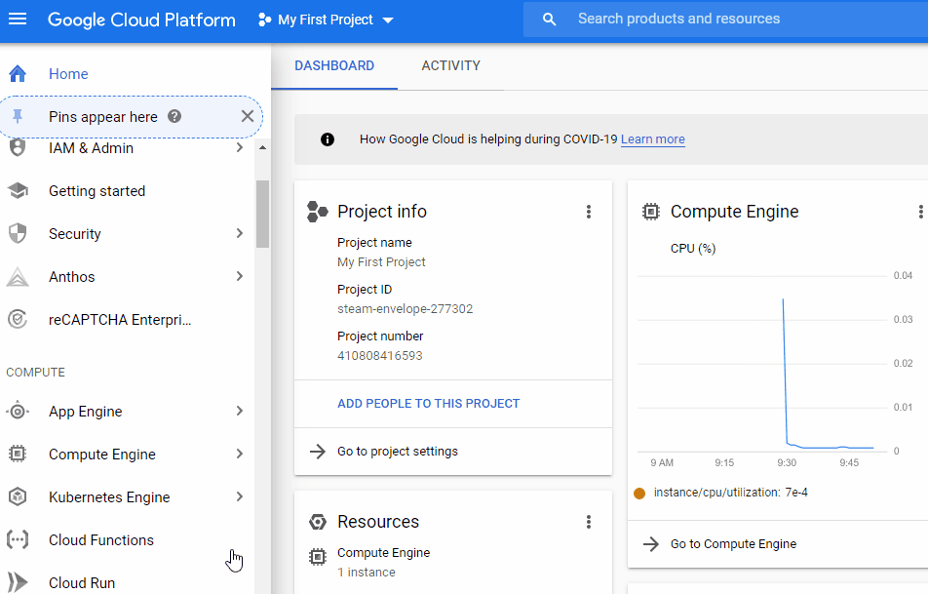Click the Security shield icon

[x=18, y=233]
